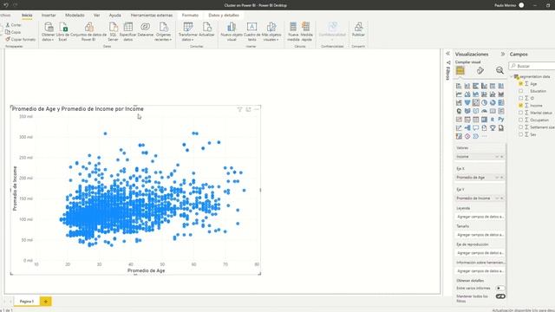Check the Settlement size field checkbox
The height and width of the screenshot is (312, 555).
520,127
